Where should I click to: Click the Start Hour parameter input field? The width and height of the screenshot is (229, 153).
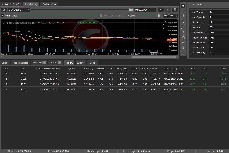(219, 23)
